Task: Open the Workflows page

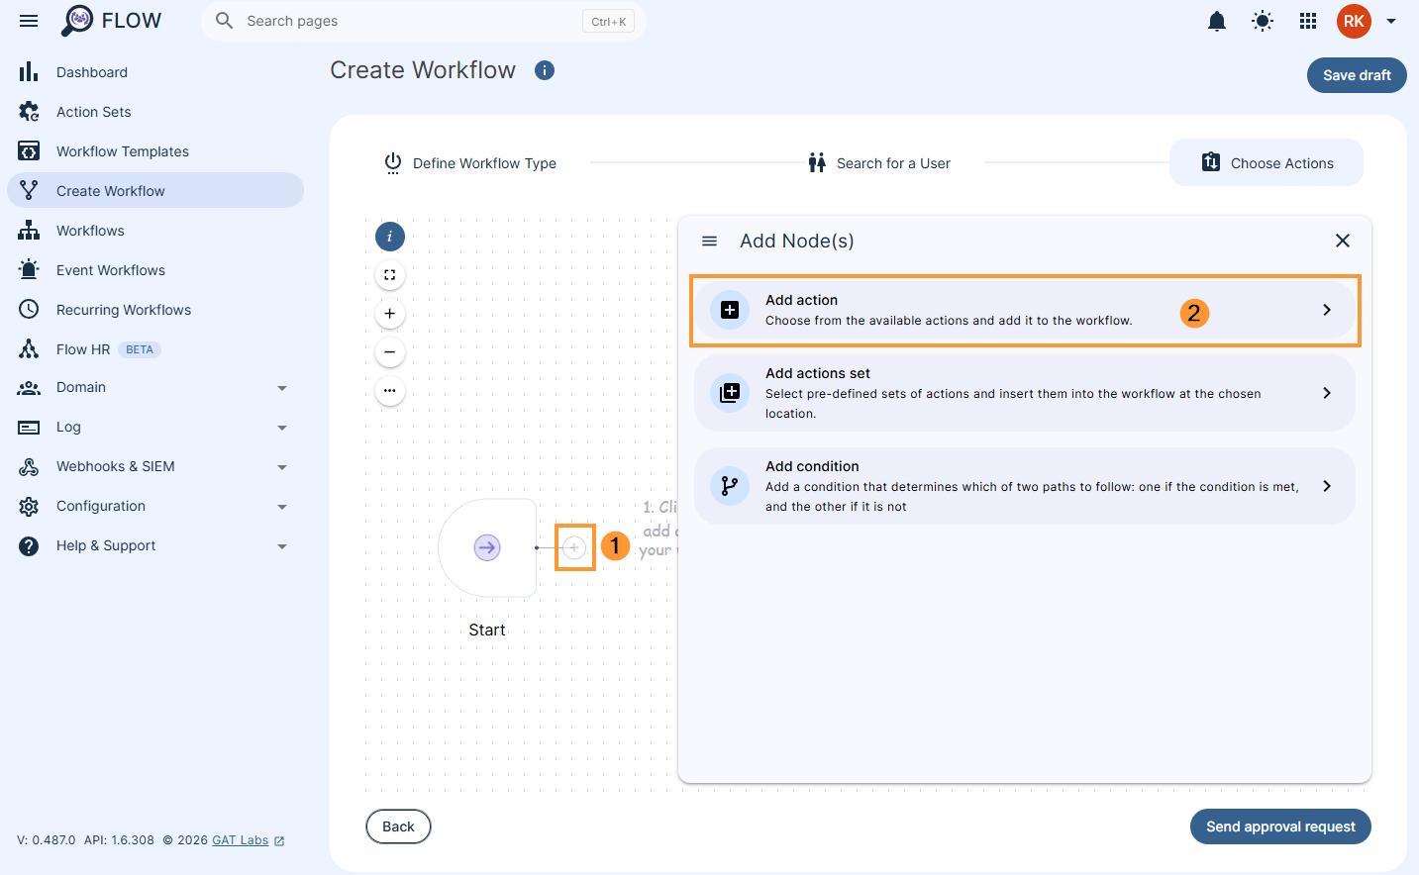Action: coord(155,230)
